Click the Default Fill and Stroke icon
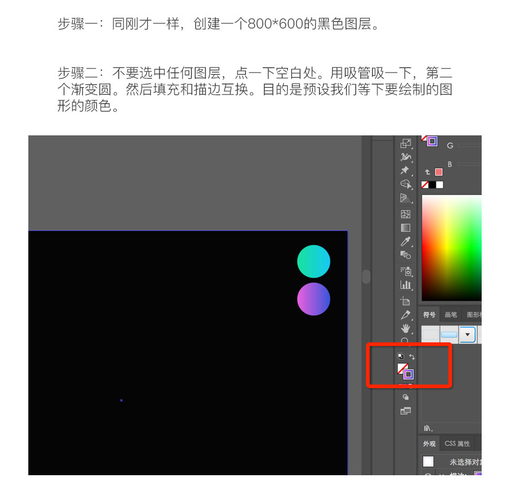The height and width of the screenshot is (499, 510). point(401,356)
